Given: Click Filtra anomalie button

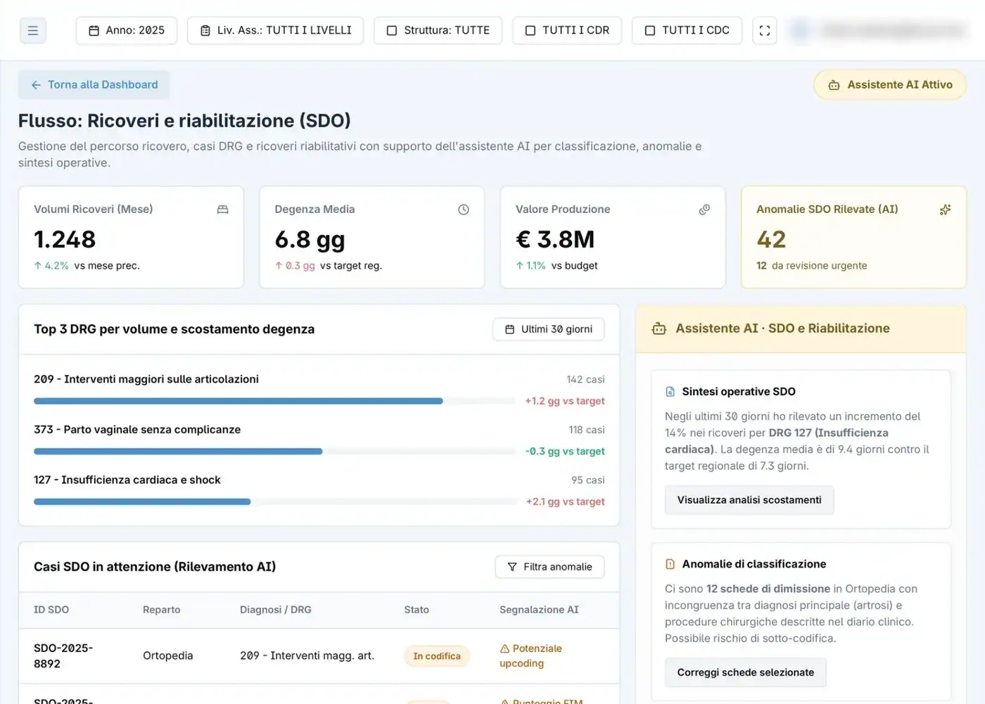Looking at the screenshot, I should 549,567.
